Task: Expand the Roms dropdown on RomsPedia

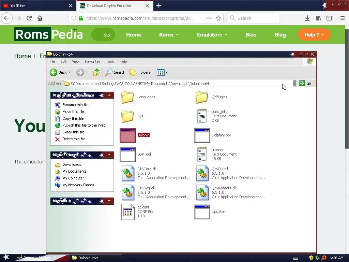Action: [x=169, y=35]
